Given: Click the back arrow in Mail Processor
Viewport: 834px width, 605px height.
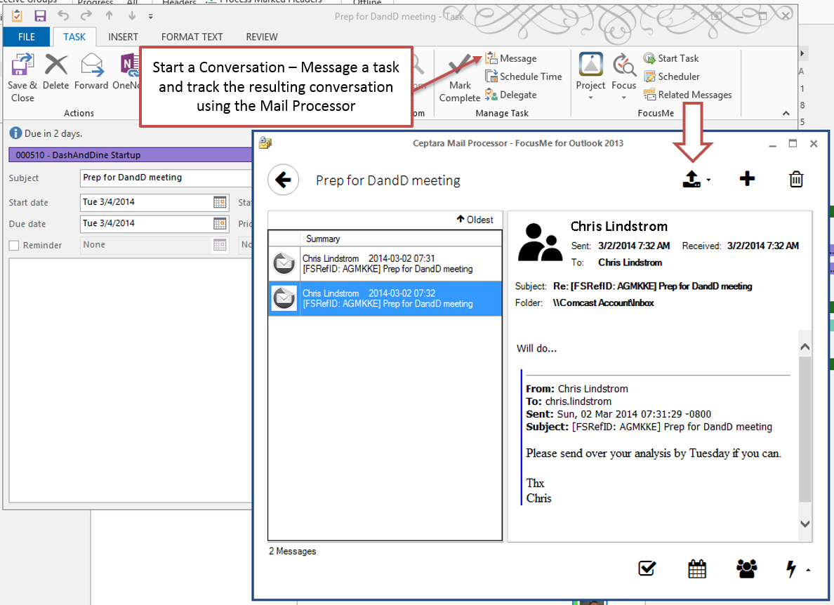Looking at the screenshot, I should [283, 180].
